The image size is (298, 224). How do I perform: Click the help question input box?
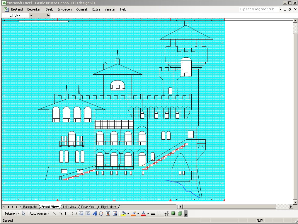click(257, 9)
